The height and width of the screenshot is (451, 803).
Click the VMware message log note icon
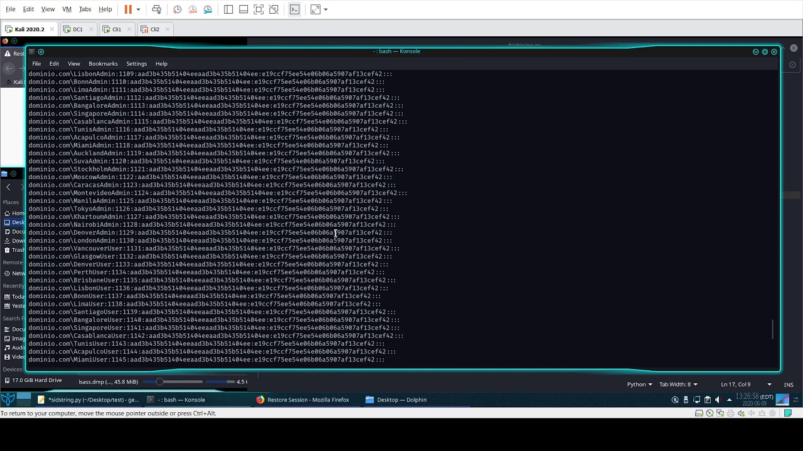pyautogui.click(x=789, y=413)
